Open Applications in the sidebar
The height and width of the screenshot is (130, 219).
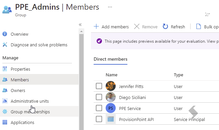point(22,122)
